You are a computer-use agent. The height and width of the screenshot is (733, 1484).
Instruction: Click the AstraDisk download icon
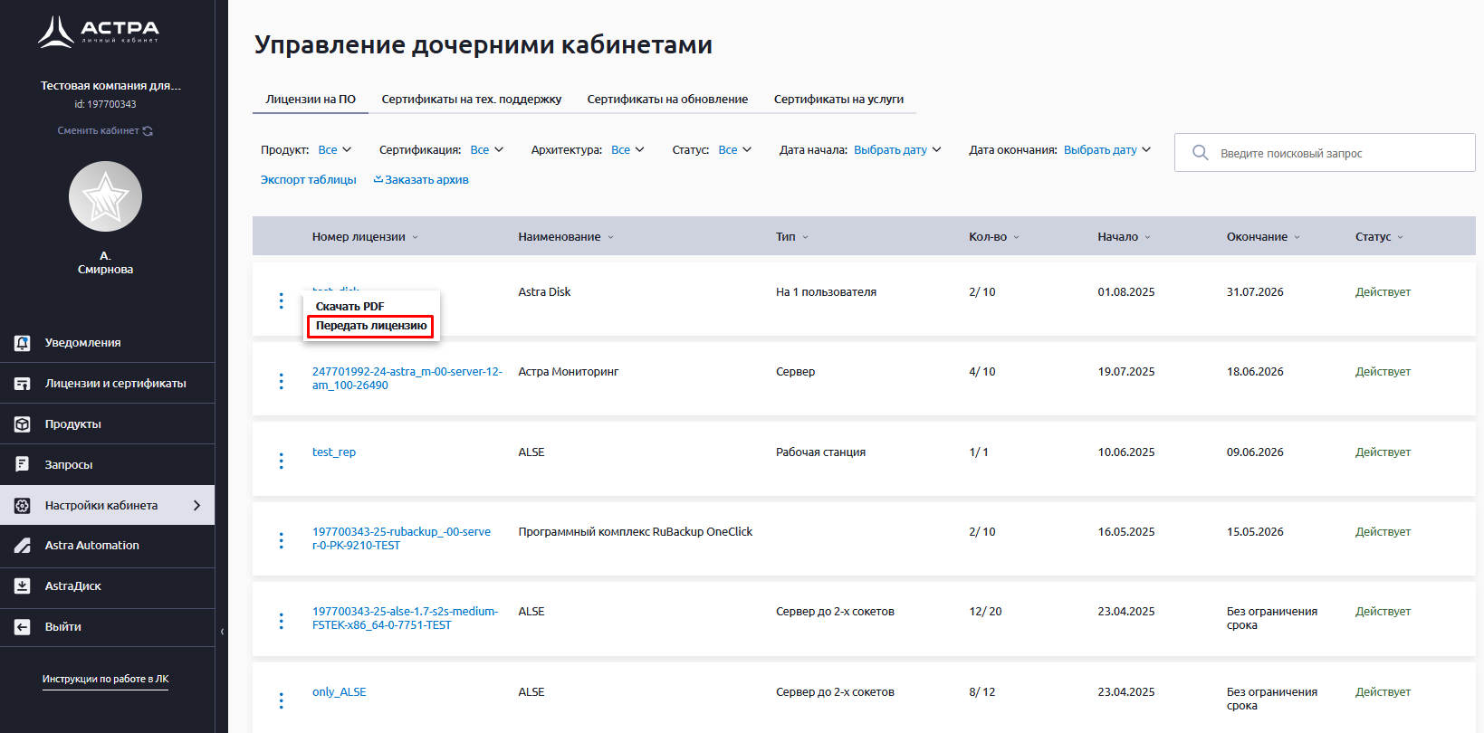[x=23, y=586]
